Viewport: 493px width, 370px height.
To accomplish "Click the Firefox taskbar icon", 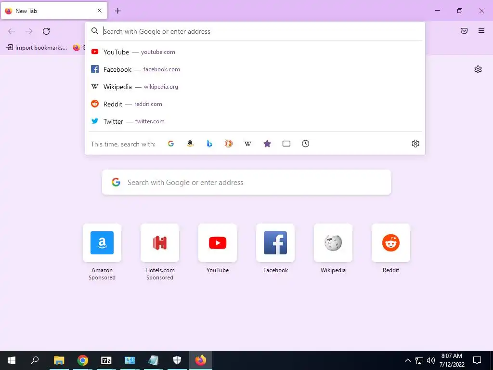I will coord(201,360).
